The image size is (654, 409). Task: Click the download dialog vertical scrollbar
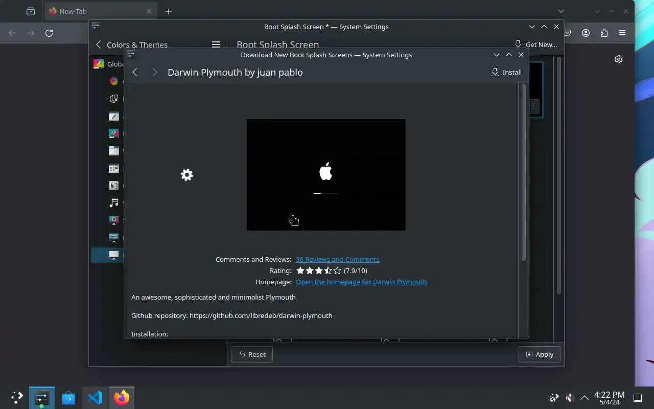click(x=523, y=172)
